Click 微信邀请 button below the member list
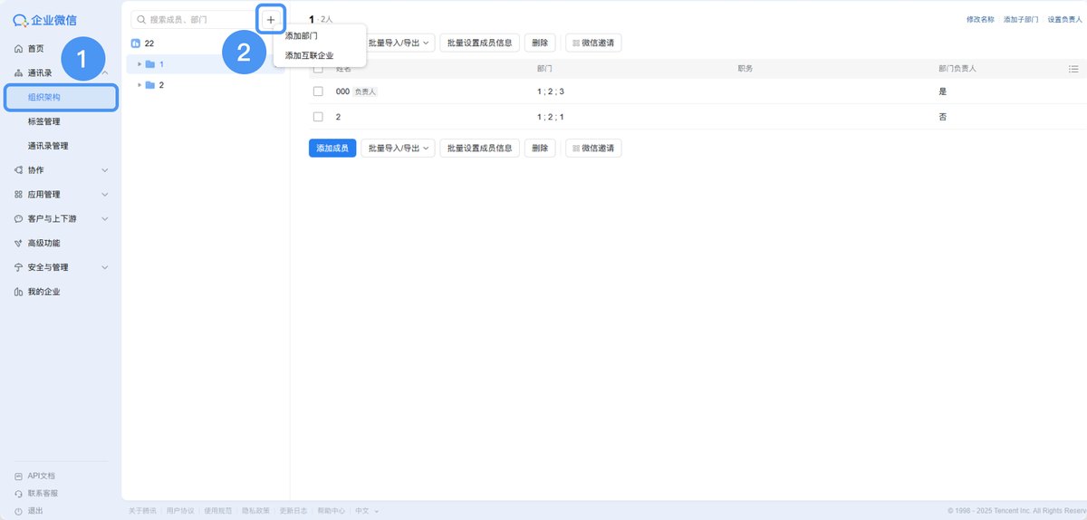This screenshot has width=1087, height=520. (x=593, y=148)
